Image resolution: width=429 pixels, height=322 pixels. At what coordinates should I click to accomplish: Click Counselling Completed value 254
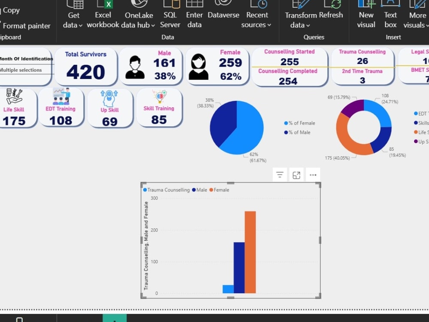tap(288, 81)
